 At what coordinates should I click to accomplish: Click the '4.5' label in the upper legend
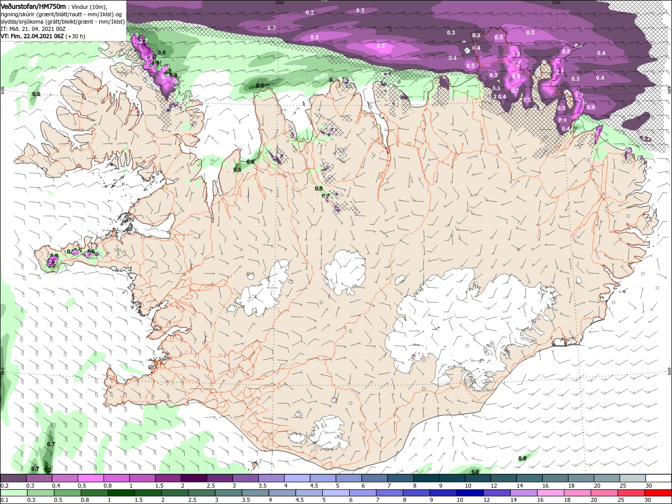[314, 486]
